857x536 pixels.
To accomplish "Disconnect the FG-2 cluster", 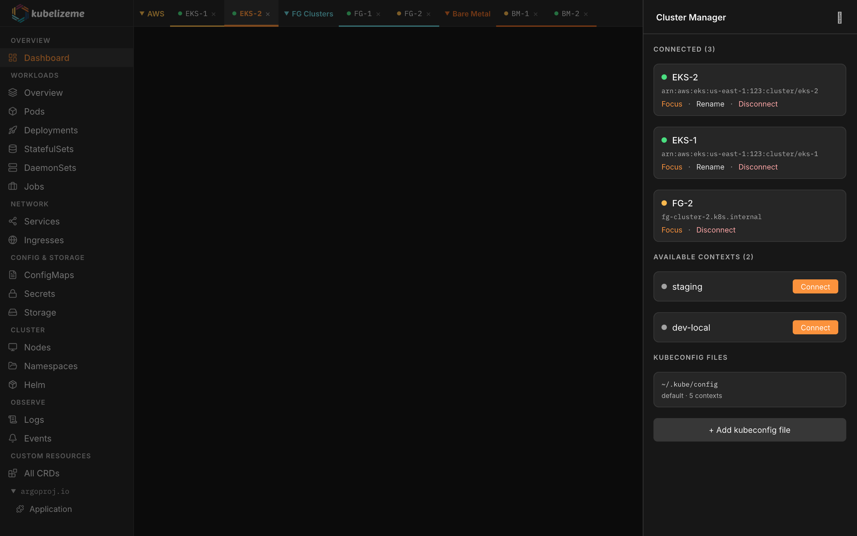I will (x=715, y=230).
